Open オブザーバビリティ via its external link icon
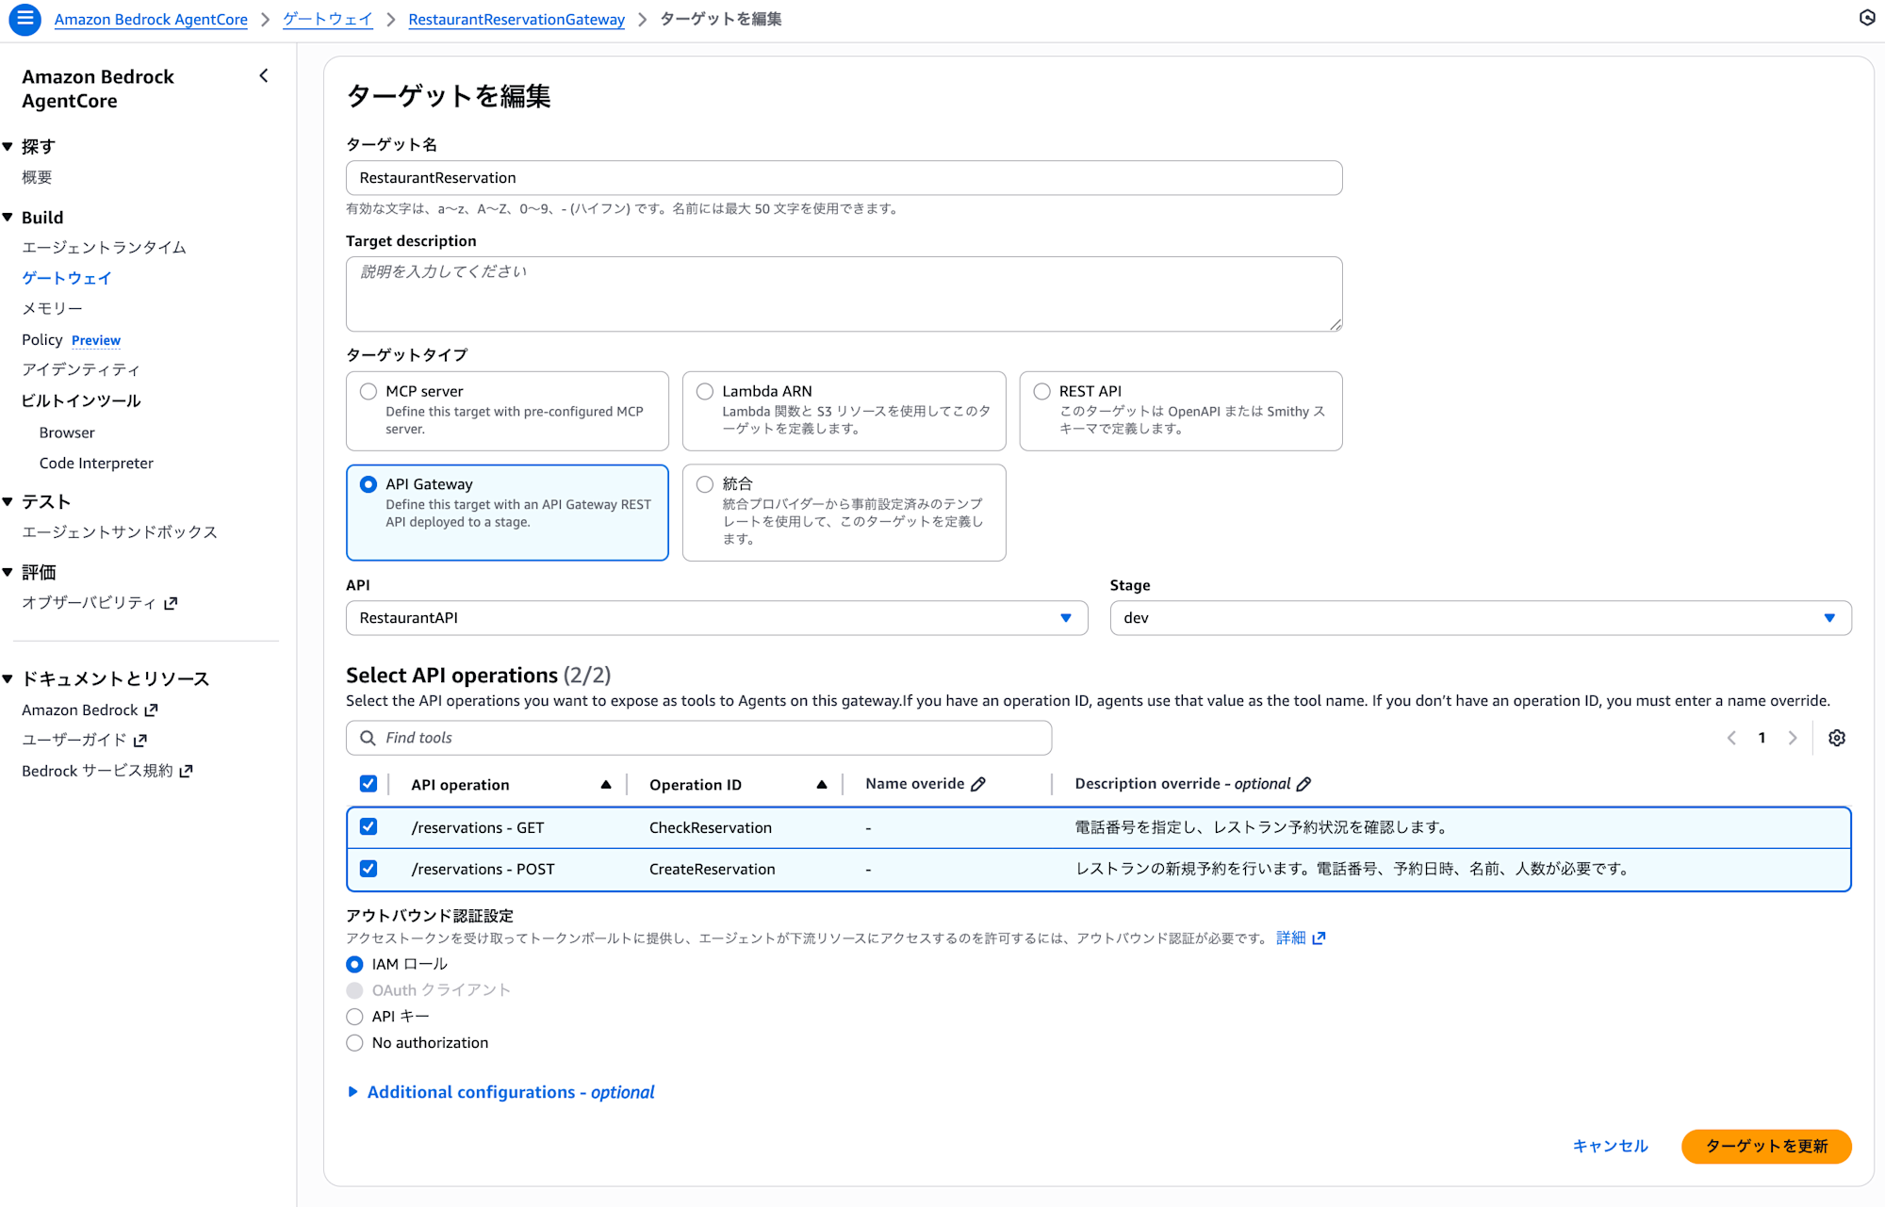This screenshot has width=1885, height=1207. pos(171,603)
